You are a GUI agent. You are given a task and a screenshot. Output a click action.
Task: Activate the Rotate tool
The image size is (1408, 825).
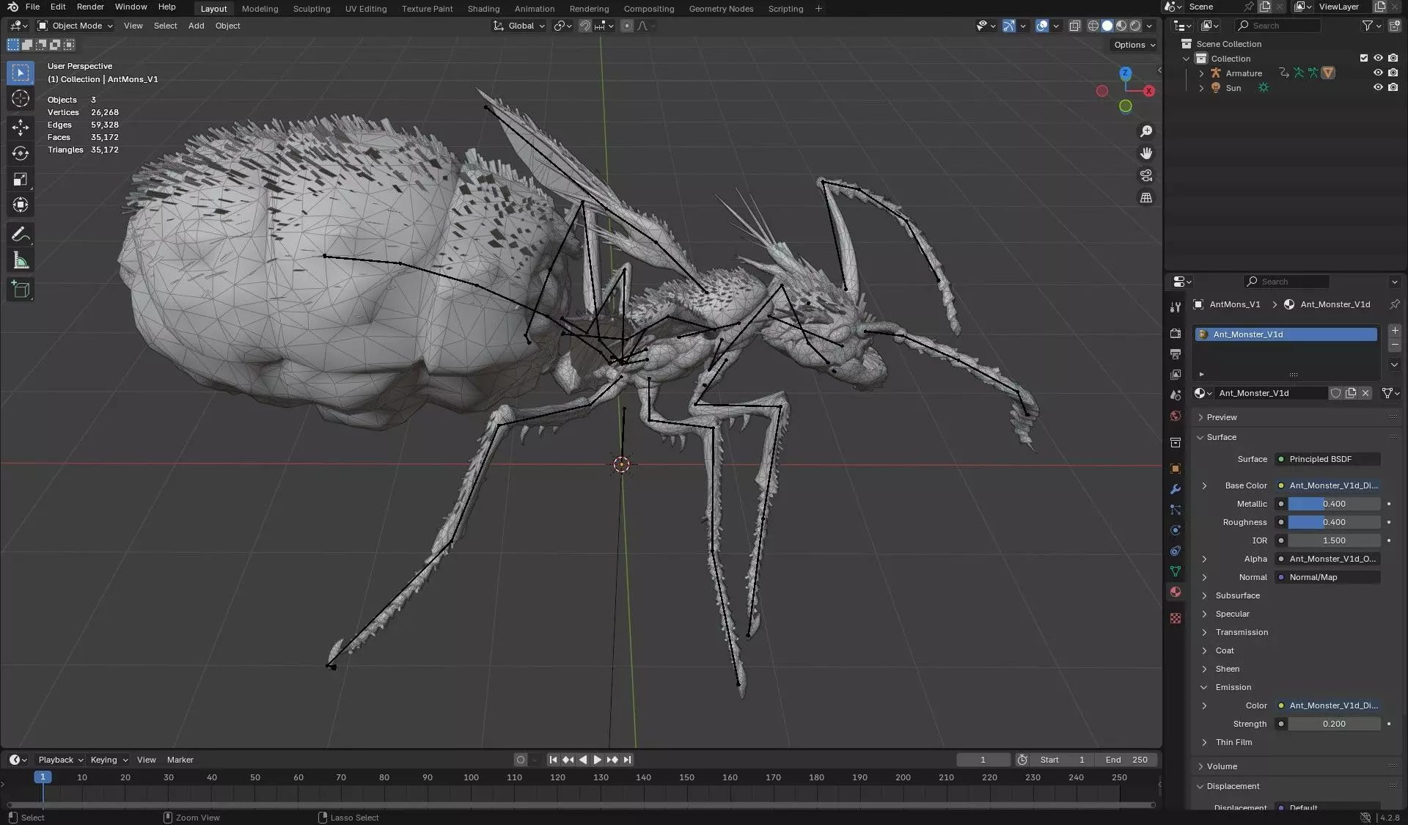click(21, 153)
